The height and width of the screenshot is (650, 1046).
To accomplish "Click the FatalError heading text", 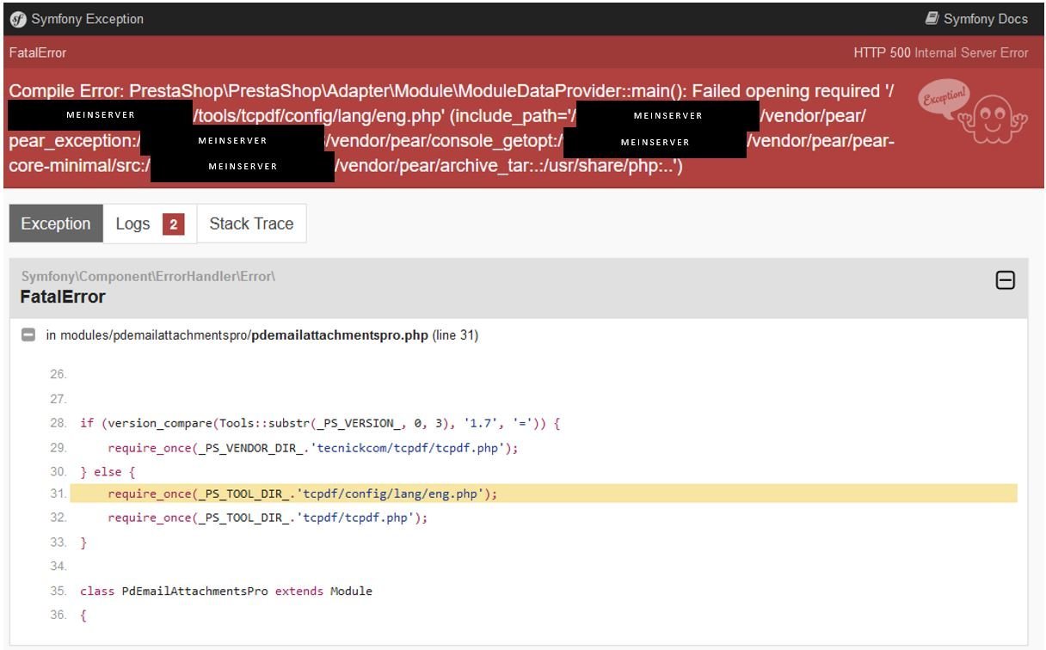I will [x=63, y=297].
